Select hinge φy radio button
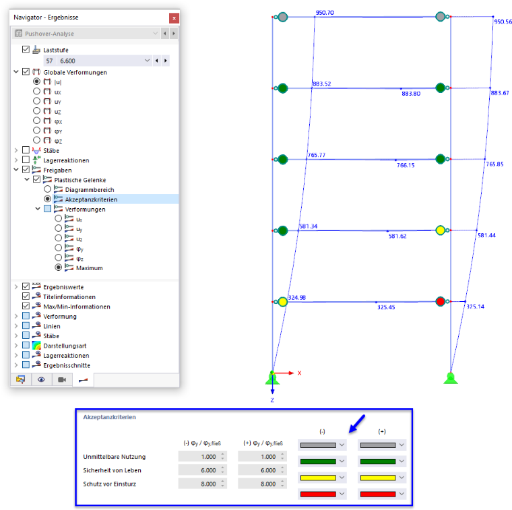512x510 pixels. click(58, 248)
